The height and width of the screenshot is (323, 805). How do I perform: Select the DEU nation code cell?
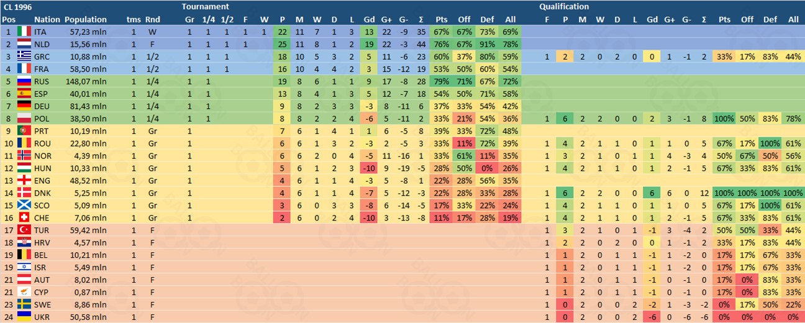click(x=43, y=106)
